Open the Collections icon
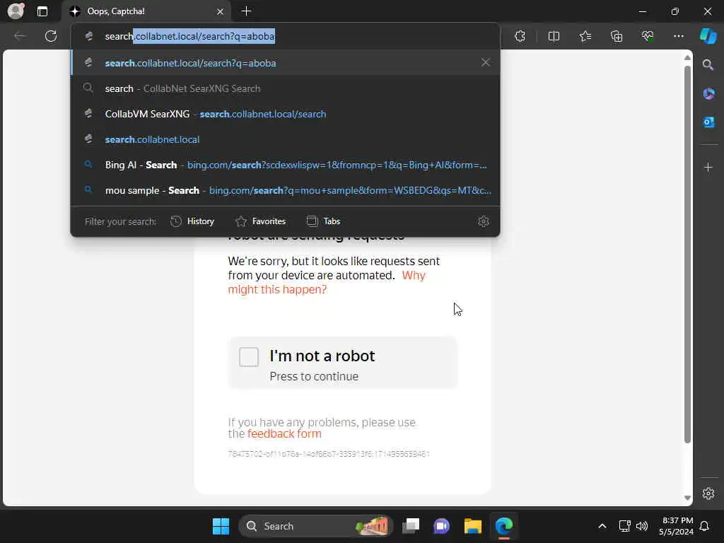This screenshot has height=543, width=724. (x=617, y=36)
